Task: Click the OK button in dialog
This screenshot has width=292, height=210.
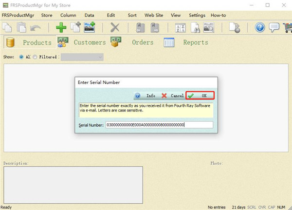Action: pyautogui.click(x=200, y=95)
